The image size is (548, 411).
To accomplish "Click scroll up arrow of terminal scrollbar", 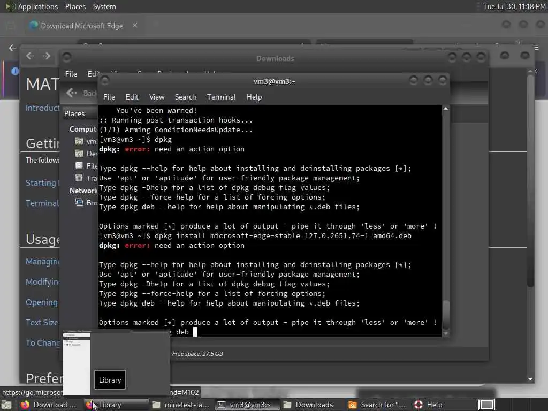I will click(446, 109).
